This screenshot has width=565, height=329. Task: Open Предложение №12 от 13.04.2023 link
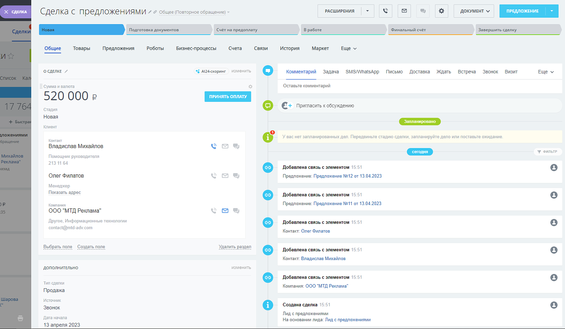[x=348, y=176]
